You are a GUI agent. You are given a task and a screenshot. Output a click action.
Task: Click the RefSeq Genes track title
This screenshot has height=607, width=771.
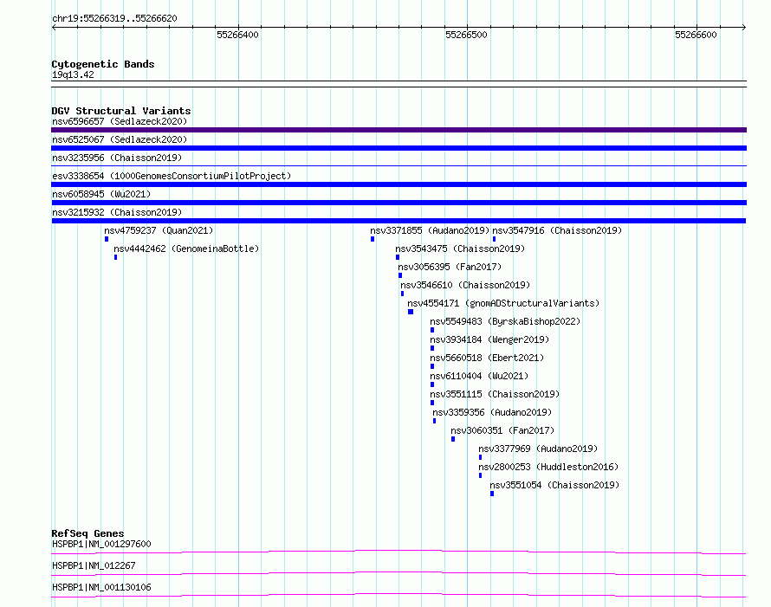tap(87, 533)
